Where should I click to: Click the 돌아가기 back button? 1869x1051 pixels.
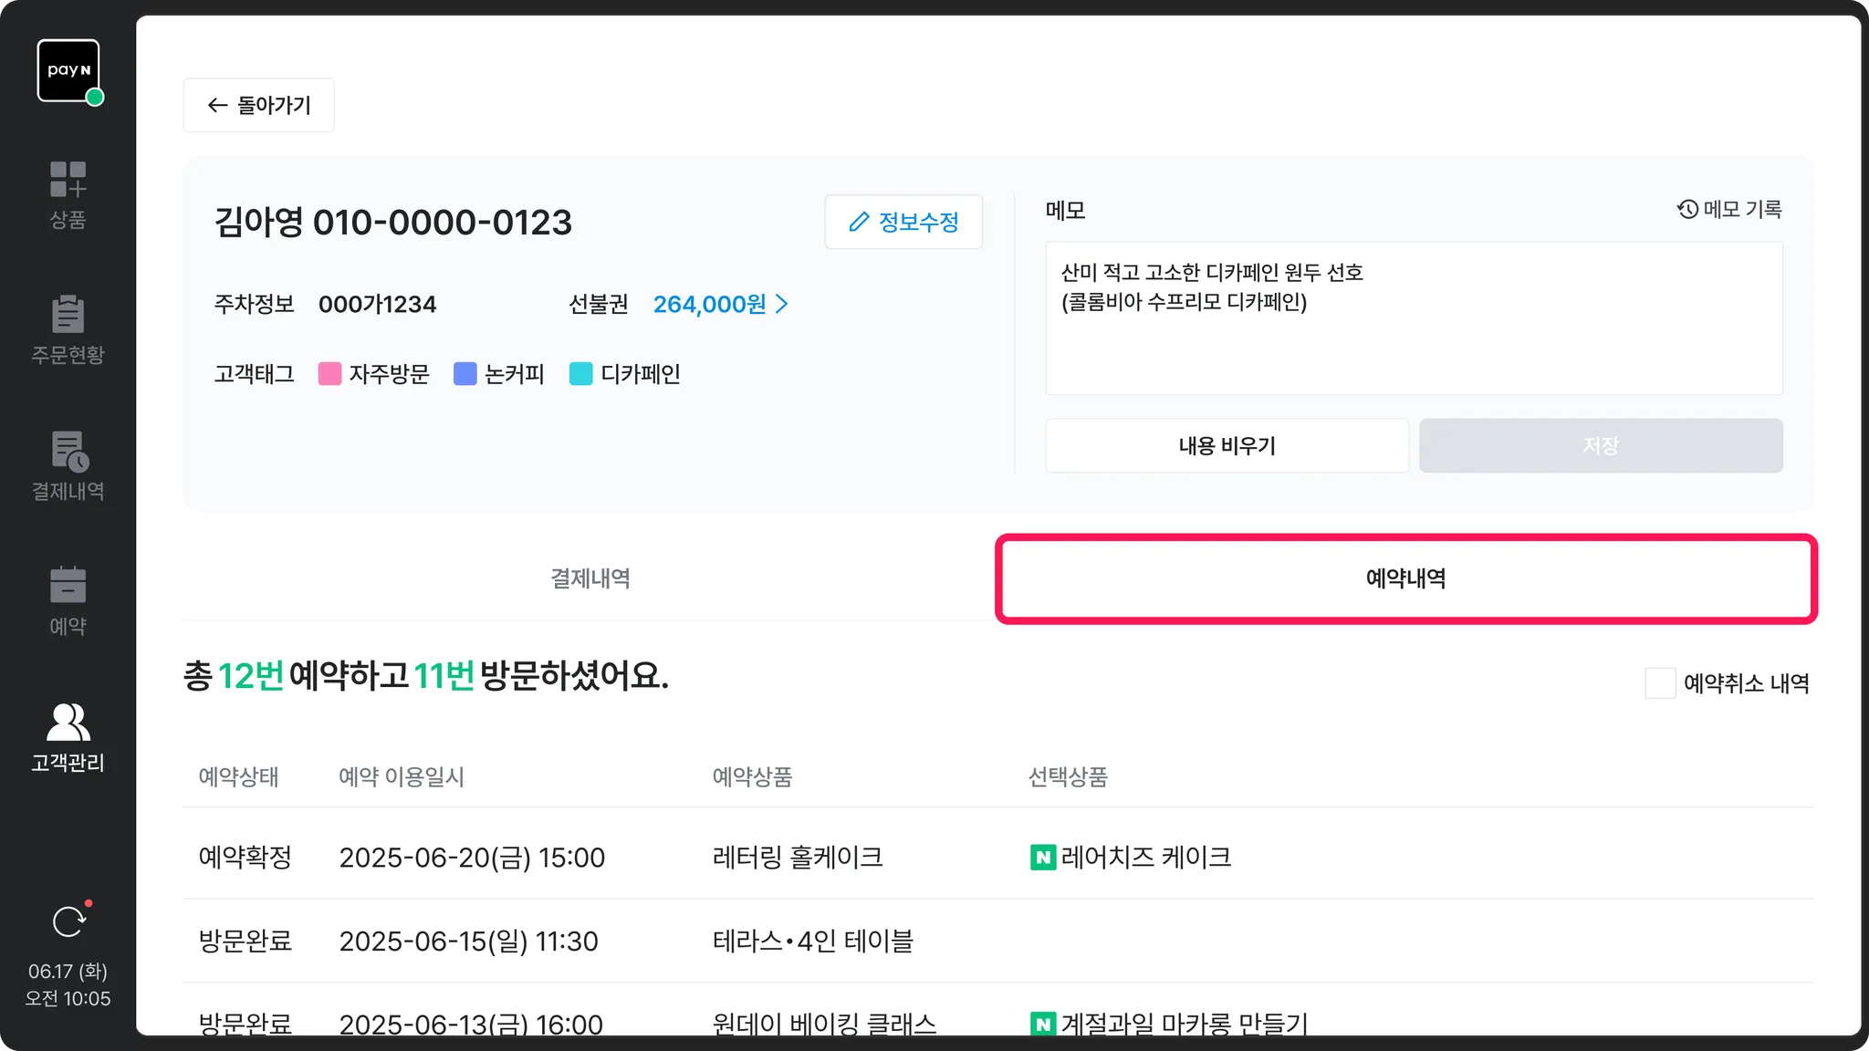tap(259, 105)
